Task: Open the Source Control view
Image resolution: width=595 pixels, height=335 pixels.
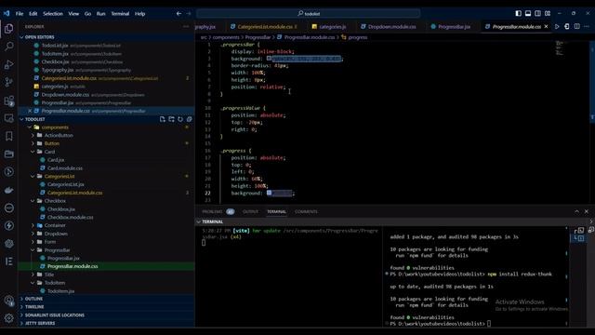Action: (9, 82)
